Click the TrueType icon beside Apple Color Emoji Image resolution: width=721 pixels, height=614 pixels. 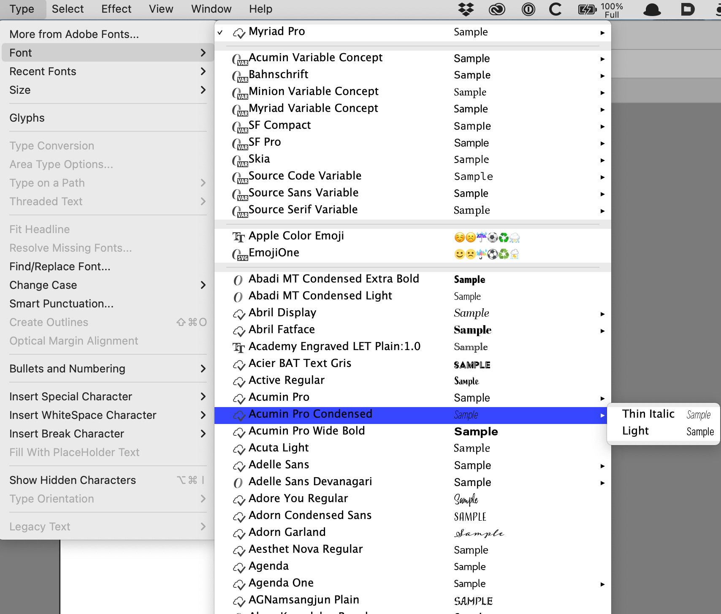239,237
